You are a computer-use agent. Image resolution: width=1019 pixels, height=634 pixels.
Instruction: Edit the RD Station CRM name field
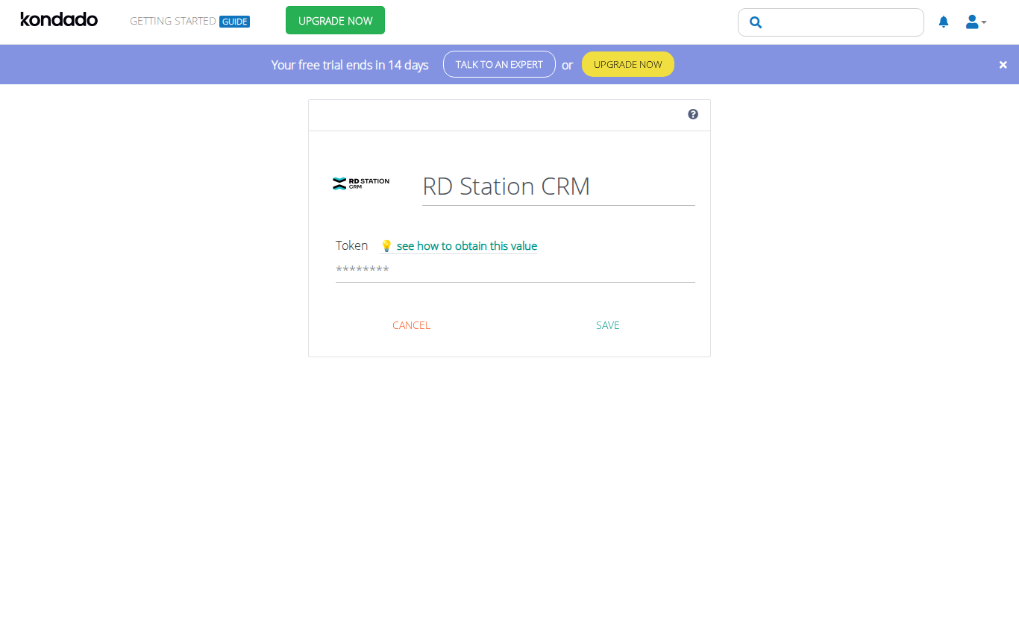tap(558, 186)
